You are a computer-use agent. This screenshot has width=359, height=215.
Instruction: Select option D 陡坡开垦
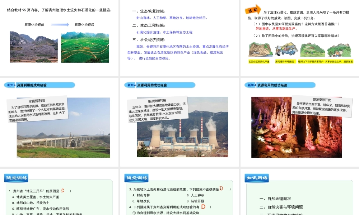coord(195,201)
